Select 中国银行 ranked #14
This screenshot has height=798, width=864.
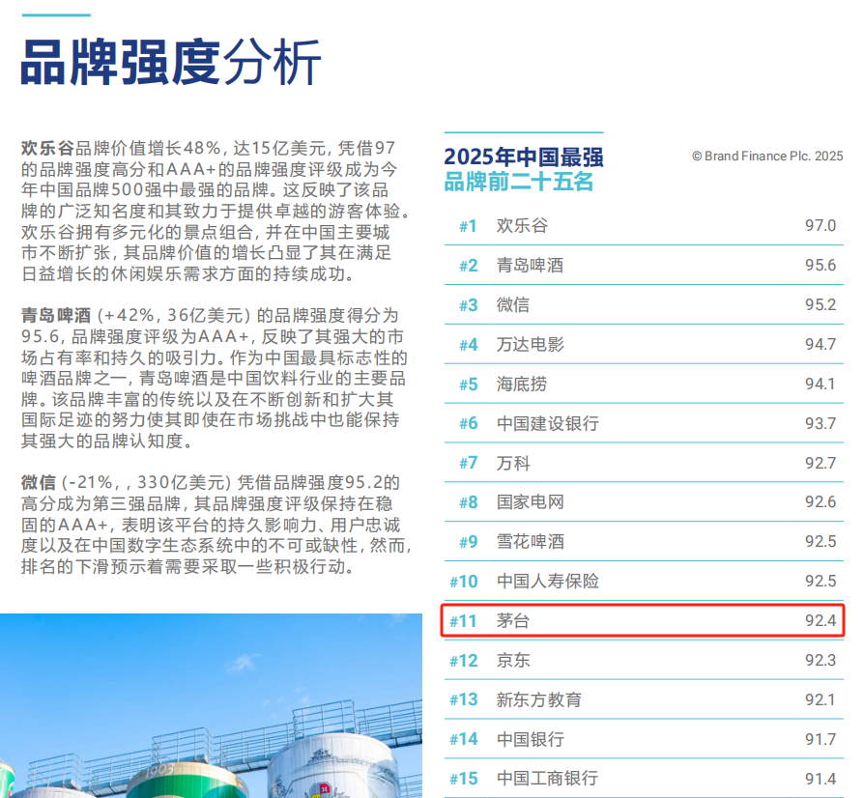point(530,739)
